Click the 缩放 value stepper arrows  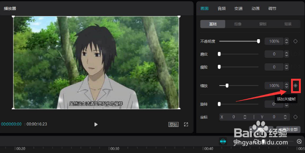pos(287,86)
